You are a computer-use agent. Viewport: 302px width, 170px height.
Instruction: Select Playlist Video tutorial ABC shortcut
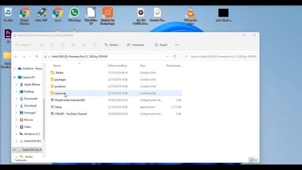tap(116, 100)
